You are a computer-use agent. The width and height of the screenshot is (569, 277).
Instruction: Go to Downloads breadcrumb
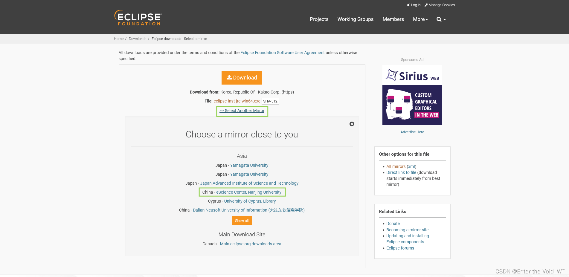138,39
